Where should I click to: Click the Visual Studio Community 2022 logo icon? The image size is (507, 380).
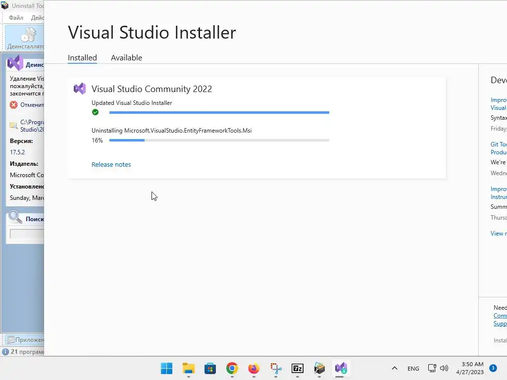click(80, 89)
